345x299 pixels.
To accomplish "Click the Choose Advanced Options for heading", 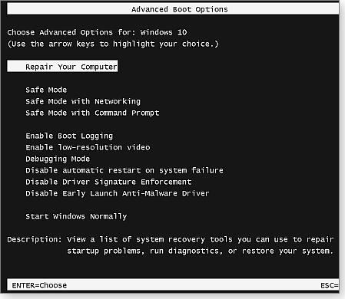I will pyautogui.click(x=73, y=32).
